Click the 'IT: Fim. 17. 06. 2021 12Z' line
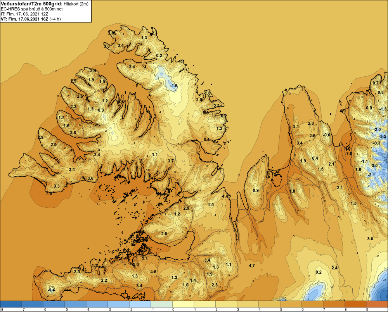The image size is (388, 312). (24, 14)
